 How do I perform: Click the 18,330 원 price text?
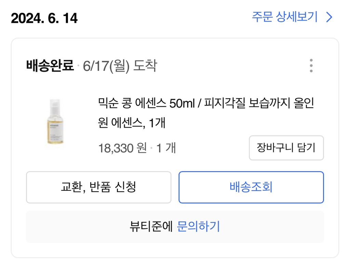pyautogui.click(x=122, y=148)
